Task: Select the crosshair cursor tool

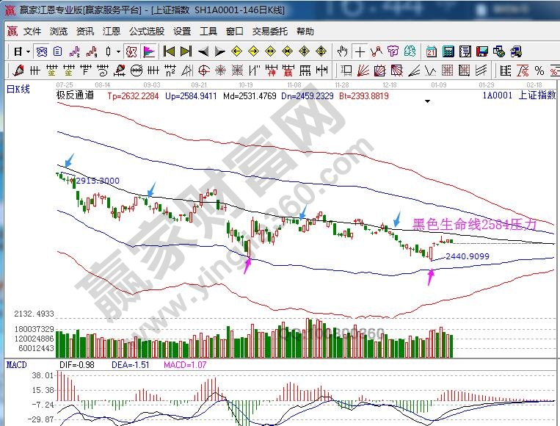Action: tap(360, 51)
